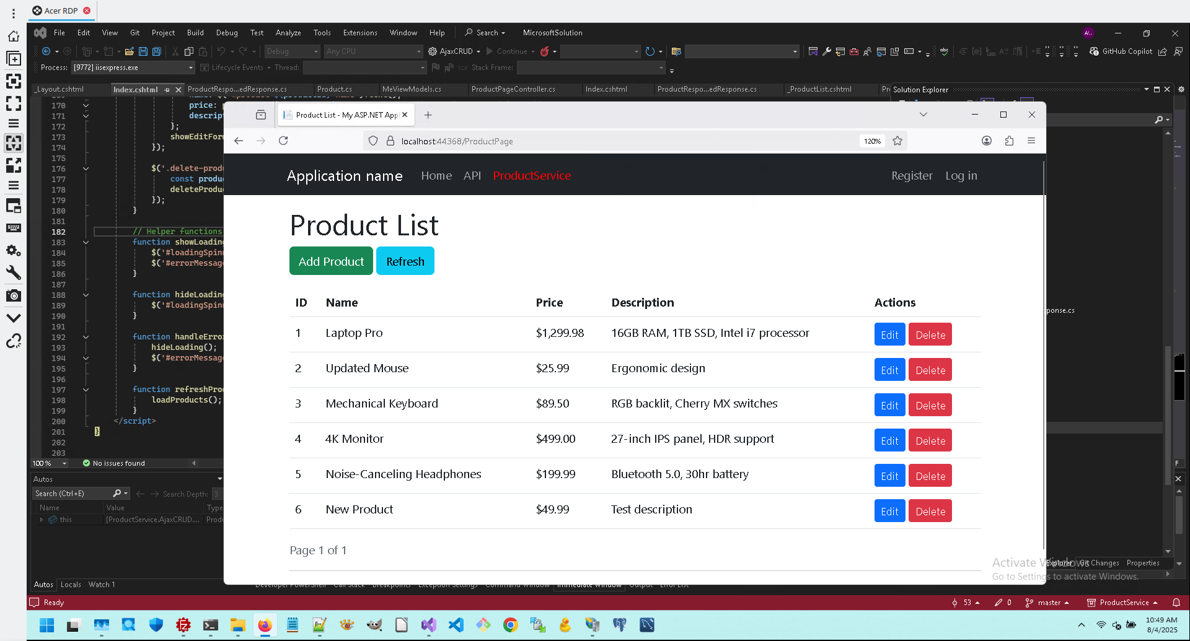This screenshot has height=641, width=1190.
Task: Open File Explorer from the taskbar
Action: (237, 625)
